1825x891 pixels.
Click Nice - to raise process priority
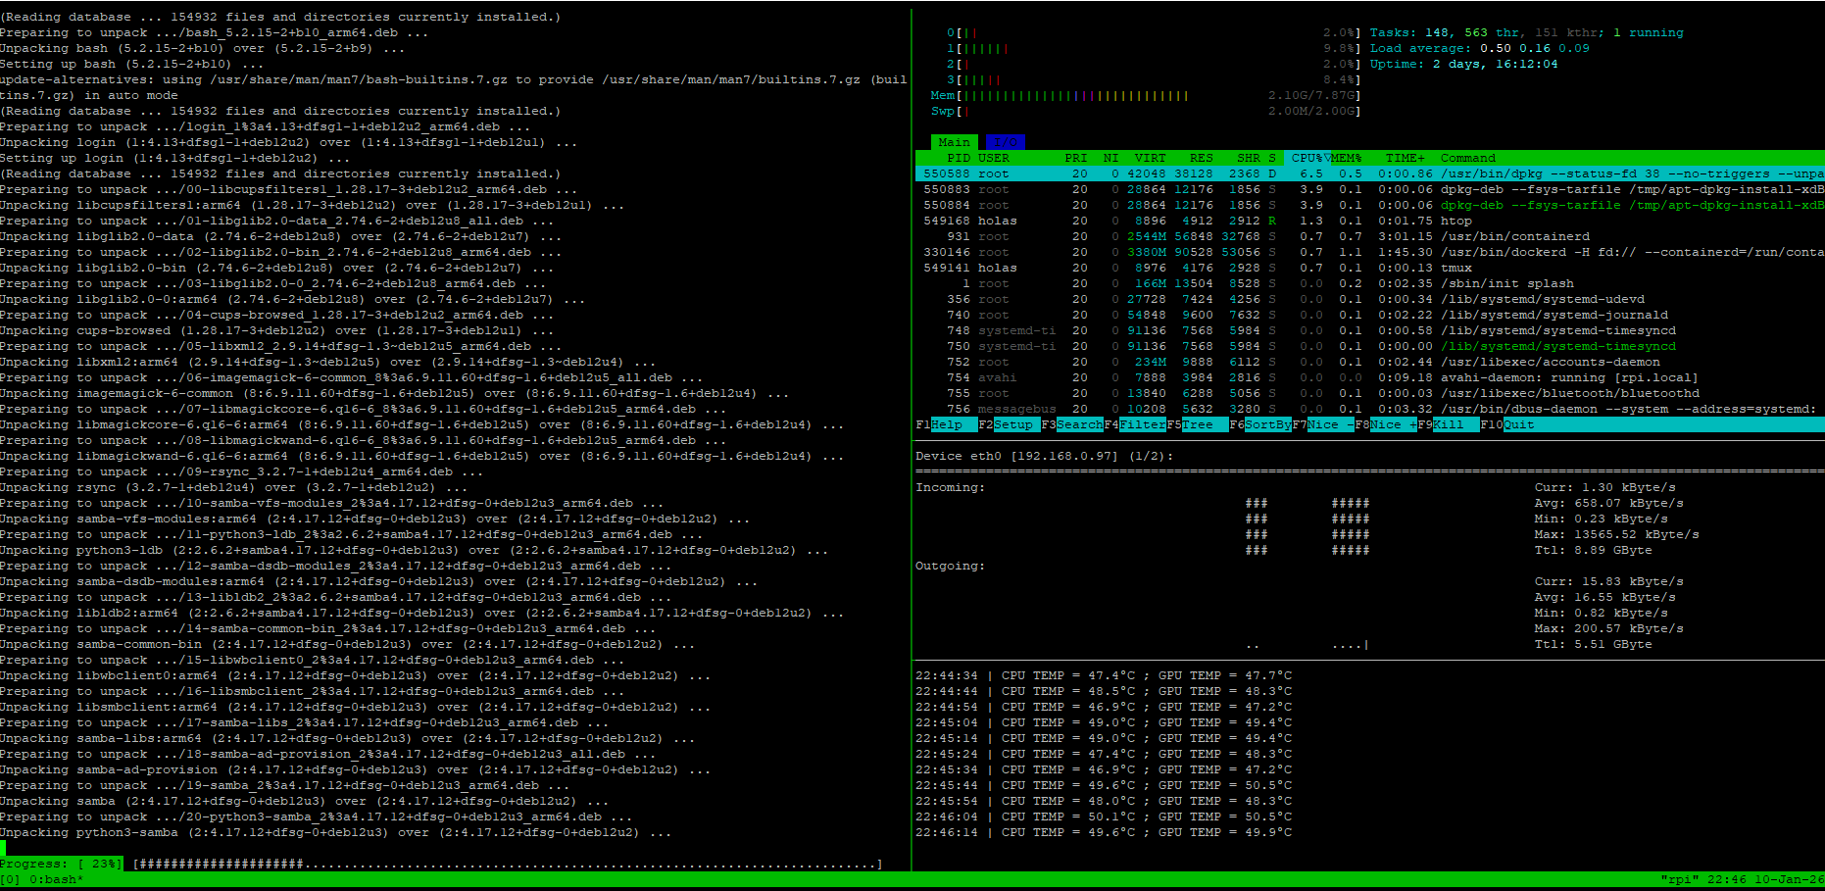pyautogui.click(x=1330, y=424)
